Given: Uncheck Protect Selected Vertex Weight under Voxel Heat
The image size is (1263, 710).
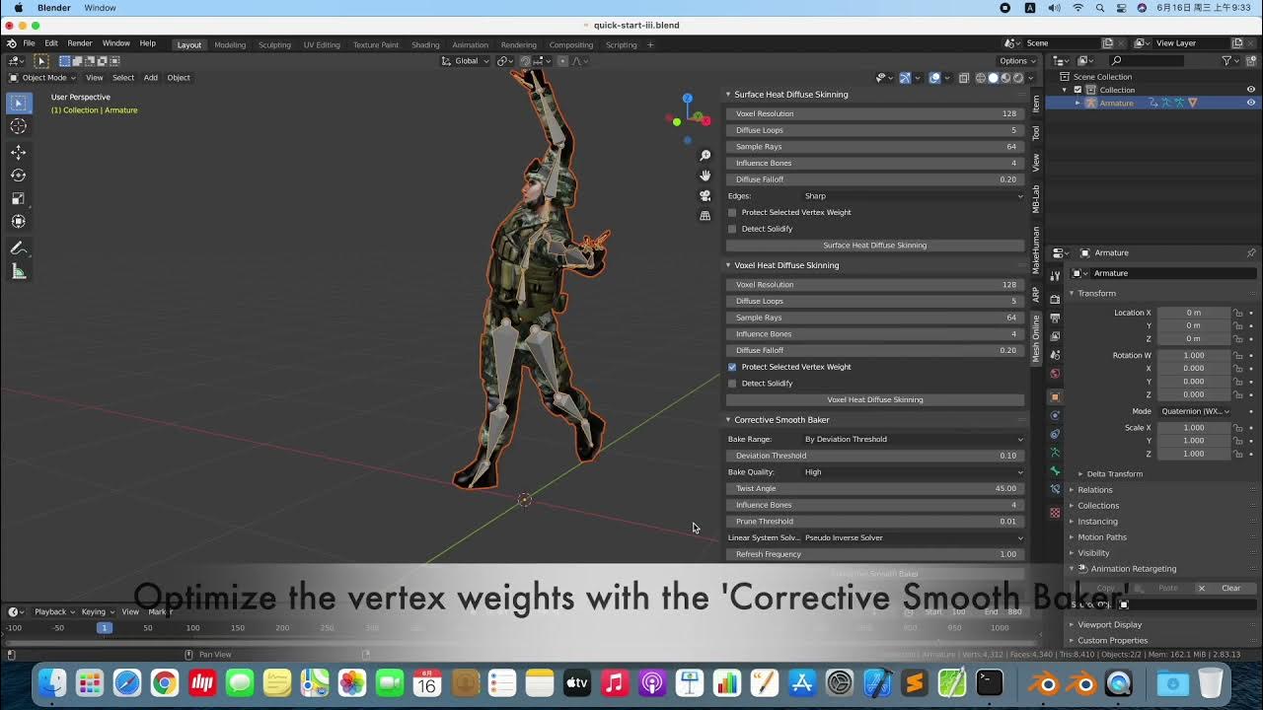Looking at the screenshot, I should pos(732,367).
